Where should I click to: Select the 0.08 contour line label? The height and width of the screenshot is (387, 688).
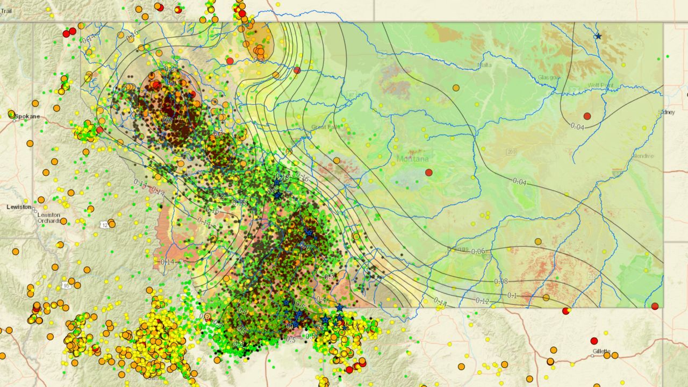(501, 282)
